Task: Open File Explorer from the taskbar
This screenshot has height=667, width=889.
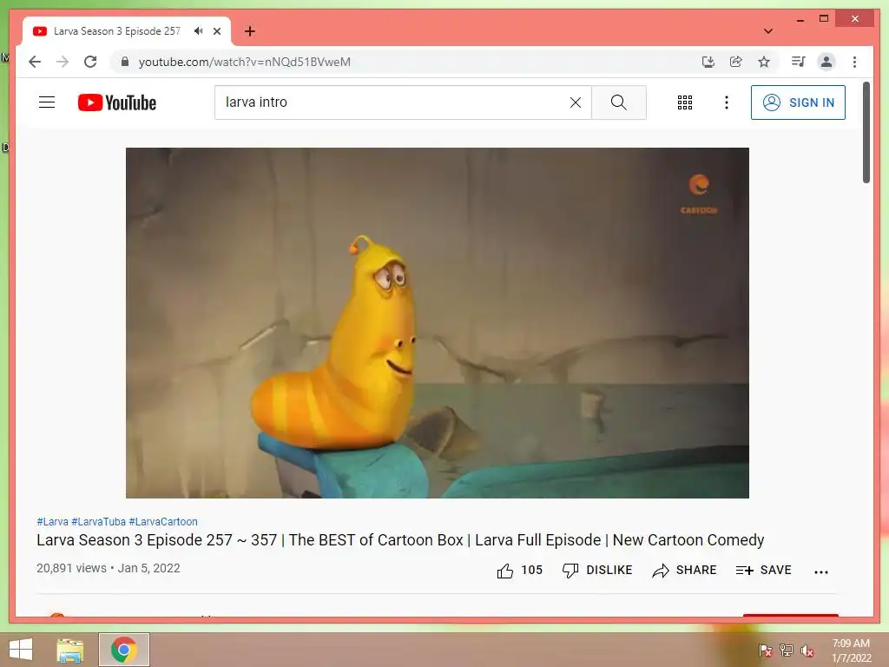Action: 69,650
